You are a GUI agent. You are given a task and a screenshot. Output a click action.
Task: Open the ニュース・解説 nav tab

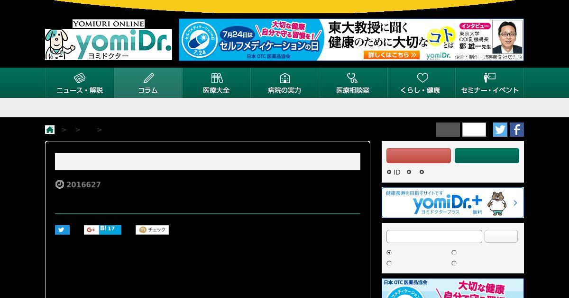coord(80,83)
